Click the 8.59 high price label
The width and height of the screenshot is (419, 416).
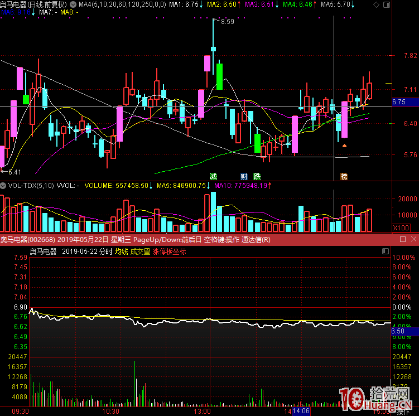pyautogui.click(x=228, y=22)
